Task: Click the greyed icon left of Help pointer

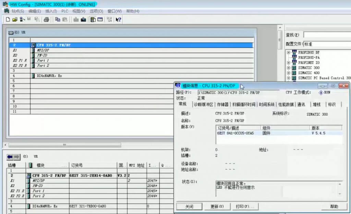Action: coord(109,20)
